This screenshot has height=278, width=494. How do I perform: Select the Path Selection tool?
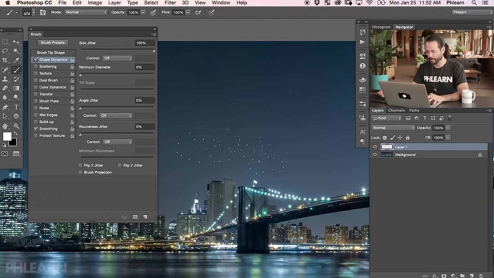[5, 116]
